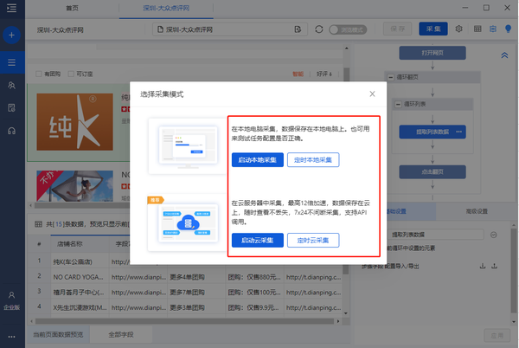Click the 纯K shop thumbnail image
This screenshot has height=348, width=519.
(74, 122)
